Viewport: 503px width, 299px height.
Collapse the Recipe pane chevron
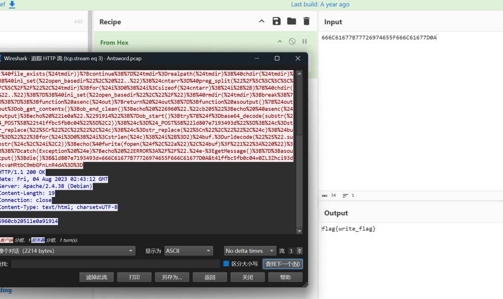262,21
